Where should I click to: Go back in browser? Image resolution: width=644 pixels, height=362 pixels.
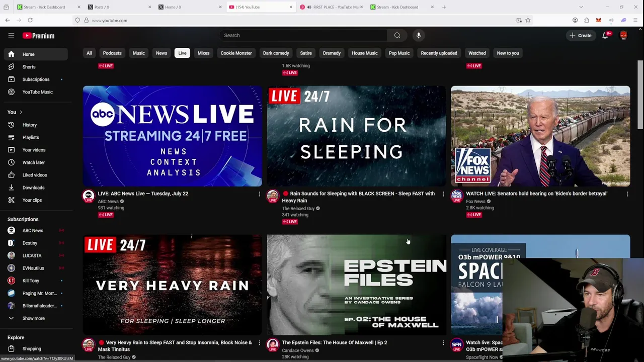[7, 20]
